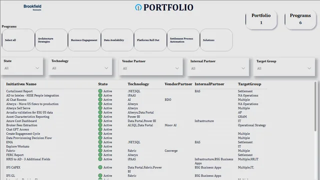Sort by InternalPartner column header
Image resolution: width=320 pixels, height=180 pixels.
pyautogui.click(x=209, y=84)
